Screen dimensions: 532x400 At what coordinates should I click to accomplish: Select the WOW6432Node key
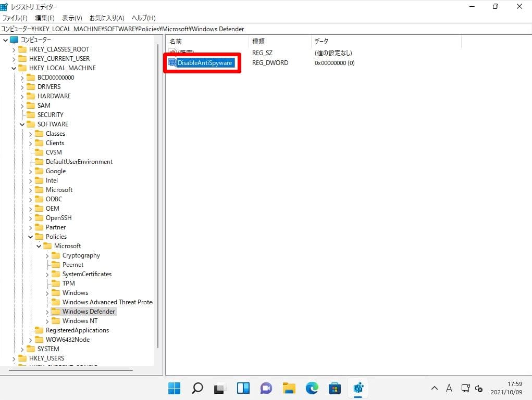68,340
